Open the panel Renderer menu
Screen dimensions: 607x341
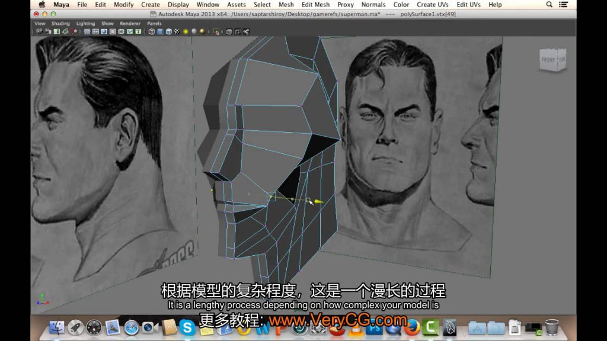click(x=130, y=24)
